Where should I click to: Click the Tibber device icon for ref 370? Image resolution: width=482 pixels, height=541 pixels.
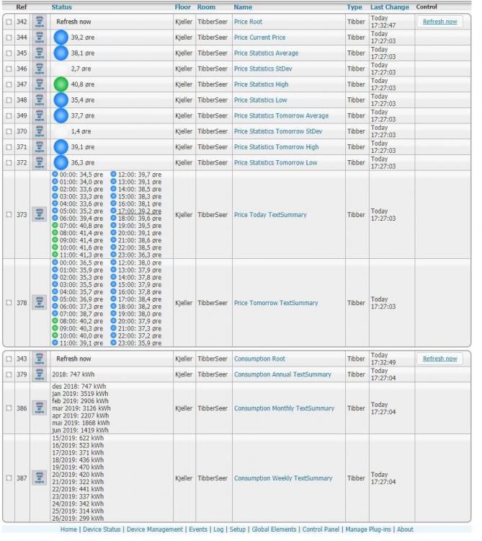[40, 131]
